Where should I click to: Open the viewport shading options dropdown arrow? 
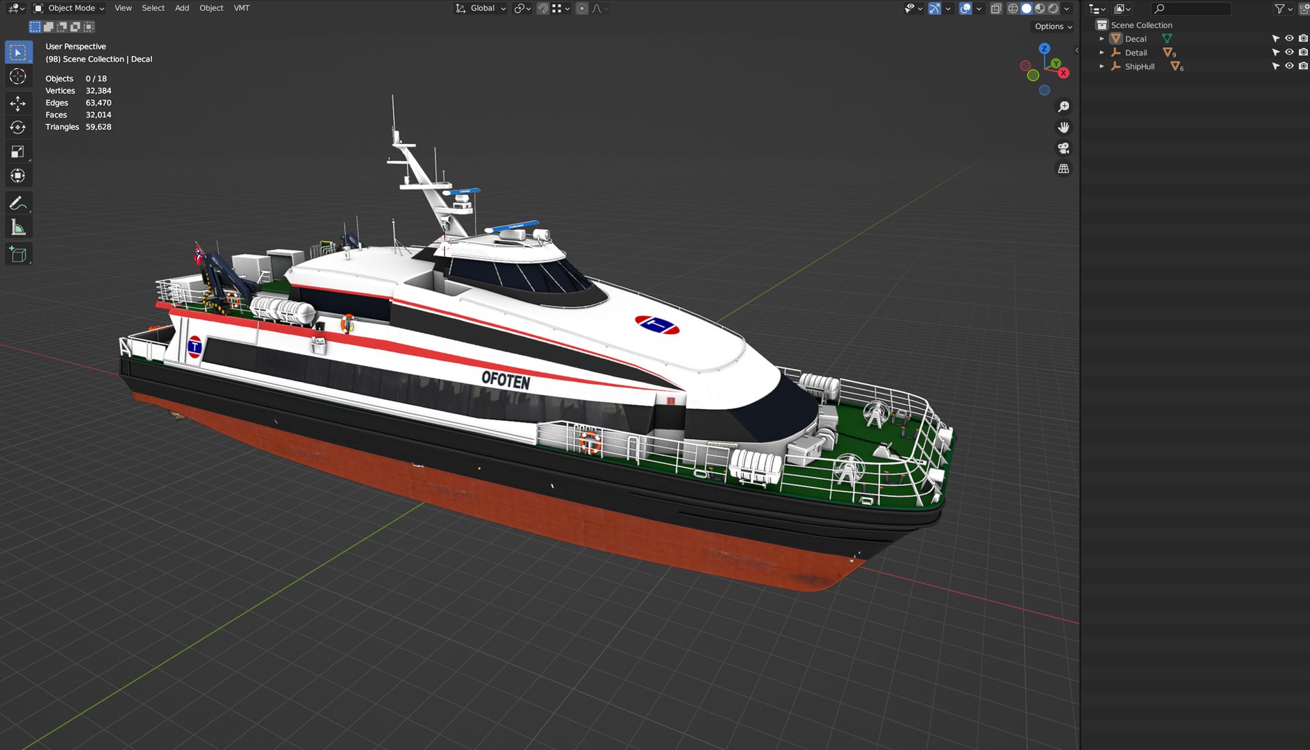coord(1067,8)
